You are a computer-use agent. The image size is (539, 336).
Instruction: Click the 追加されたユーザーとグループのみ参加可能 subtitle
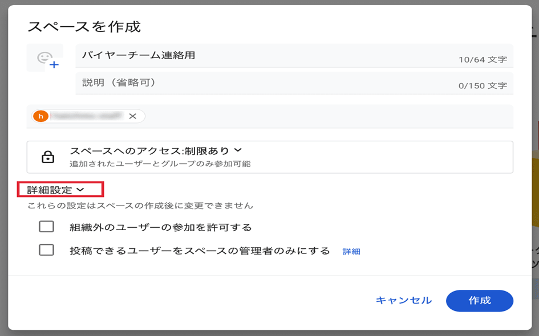point(160,164)
